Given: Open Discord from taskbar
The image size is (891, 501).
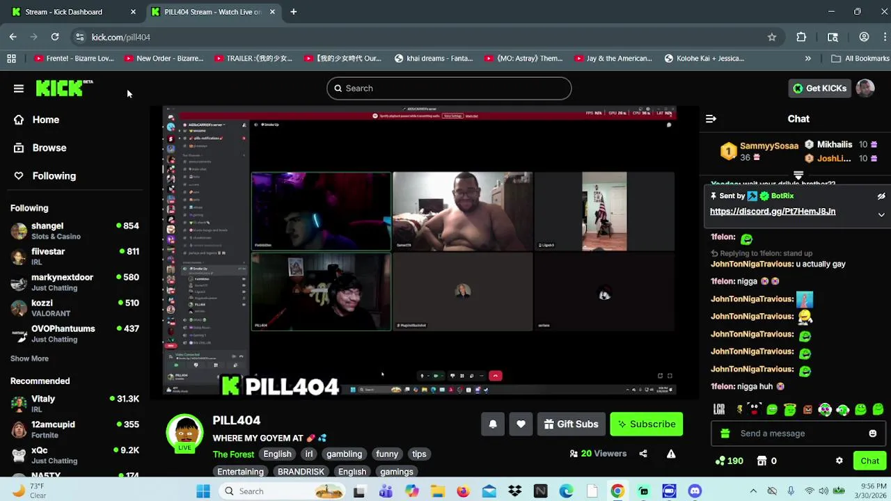Looking at the screenshot, I should 695,491.
